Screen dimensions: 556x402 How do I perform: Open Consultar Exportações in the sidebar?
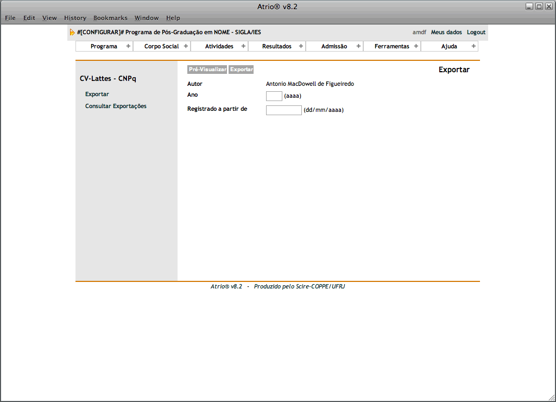(x=116, y=106)
